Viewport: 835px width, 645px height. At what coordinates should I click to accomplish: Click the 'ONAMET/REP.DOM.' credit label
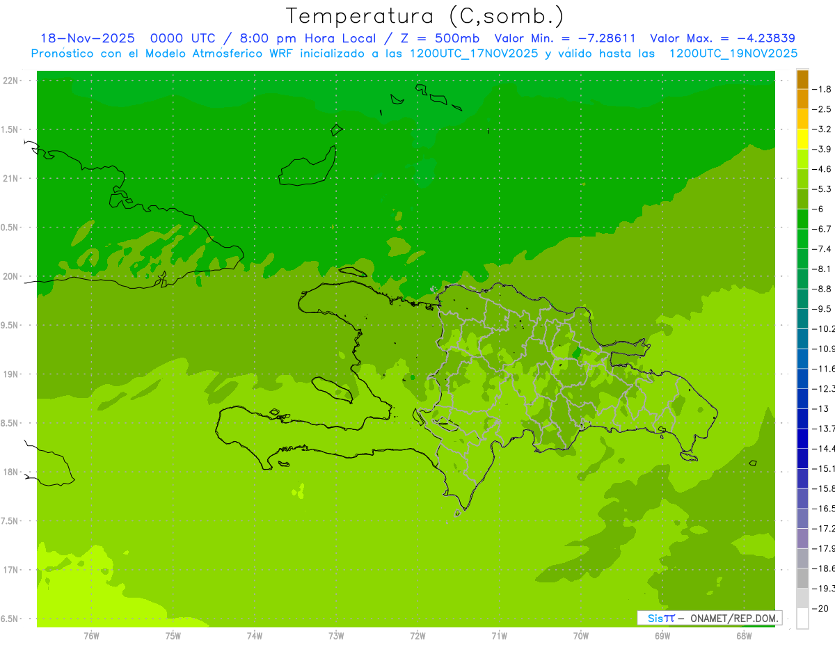[x=733, y=618]
